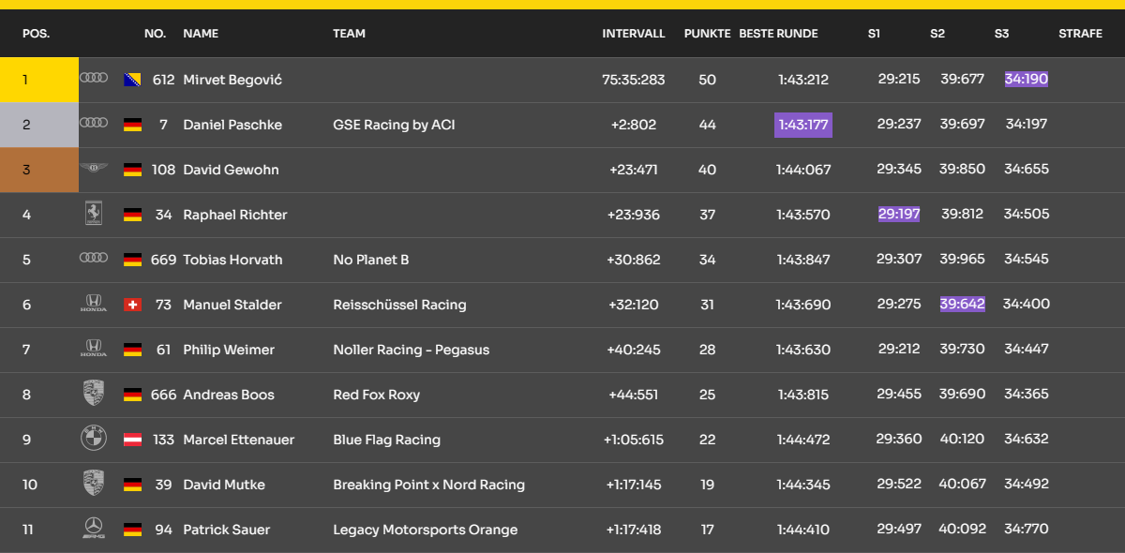Sort by the BESTE RUNDE column header
This screenshot has height=553, width=1125.
[x=778, y=34]
